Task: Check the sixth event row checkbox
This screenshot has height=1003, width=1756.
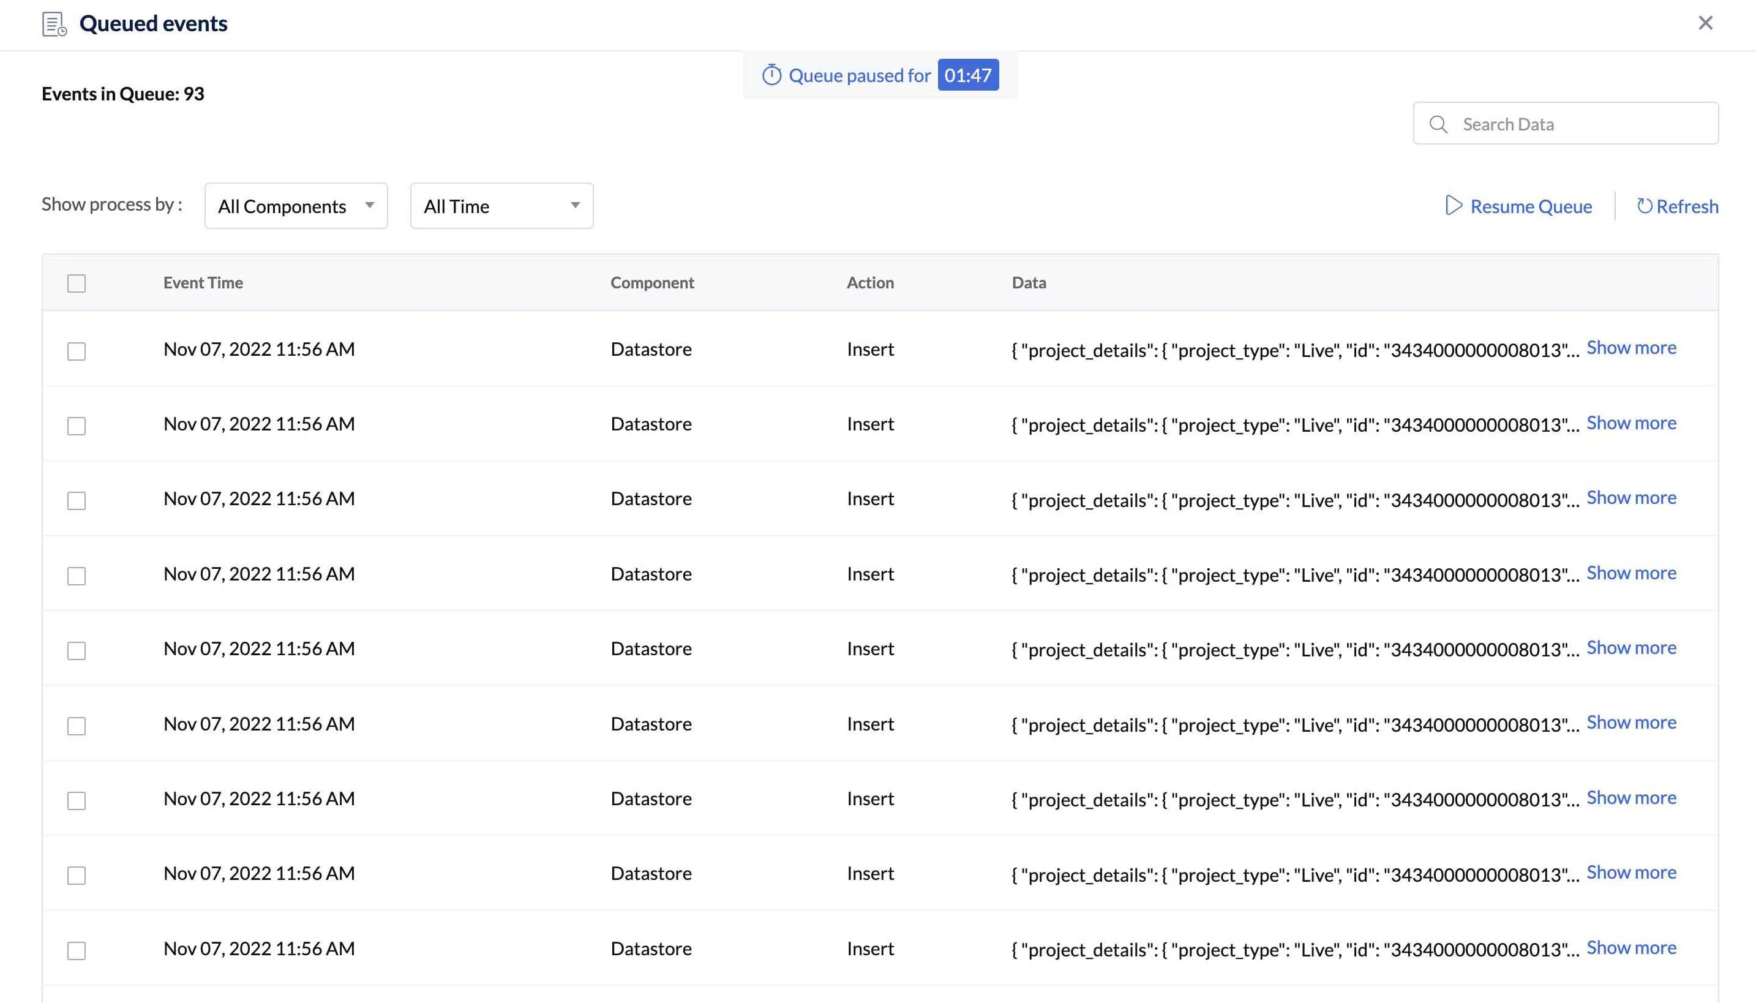Action: coord(77,726)
